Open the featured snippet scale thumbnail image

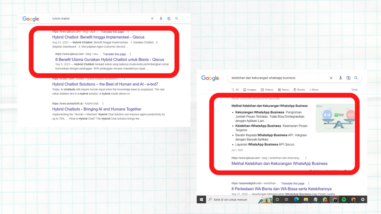[x=335, y=118]
